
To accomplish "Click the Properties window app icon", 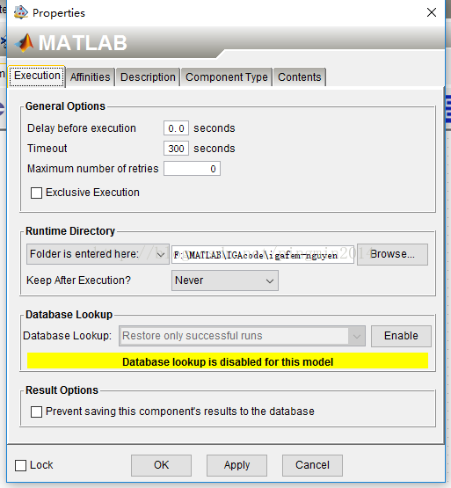I will point(21,13).
